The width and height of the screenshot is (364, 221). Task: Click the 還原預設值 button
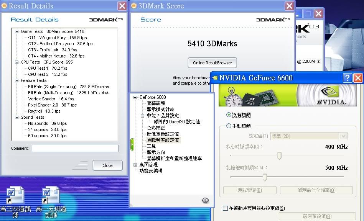[x=317, y=216]
